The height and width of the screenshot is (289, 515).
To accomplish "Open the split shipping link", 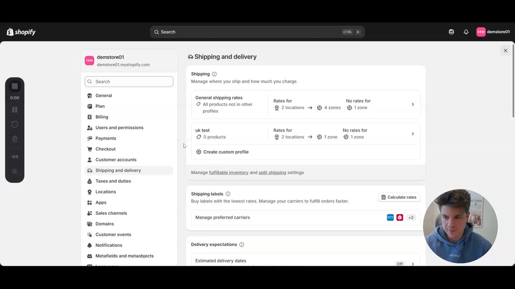I will [x=272, y=173].
